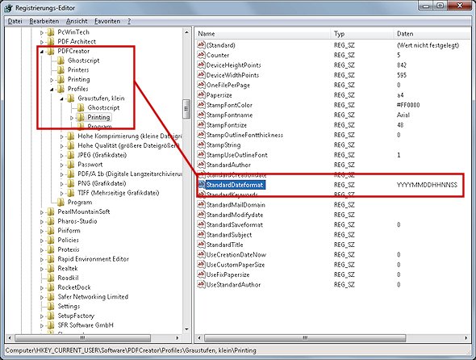Expand the TIFF (Mehrseitige Grafikdatei) key

pos(62,193)
